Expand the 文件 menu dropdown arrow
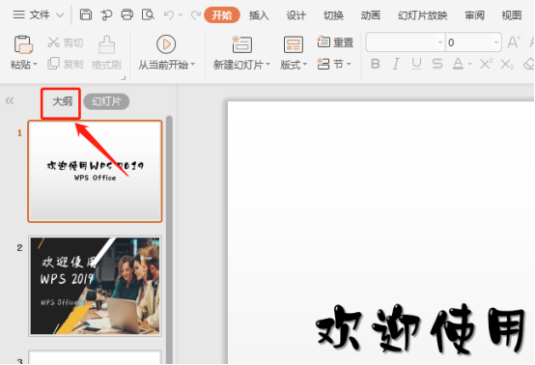 click(x=59, y=15)
